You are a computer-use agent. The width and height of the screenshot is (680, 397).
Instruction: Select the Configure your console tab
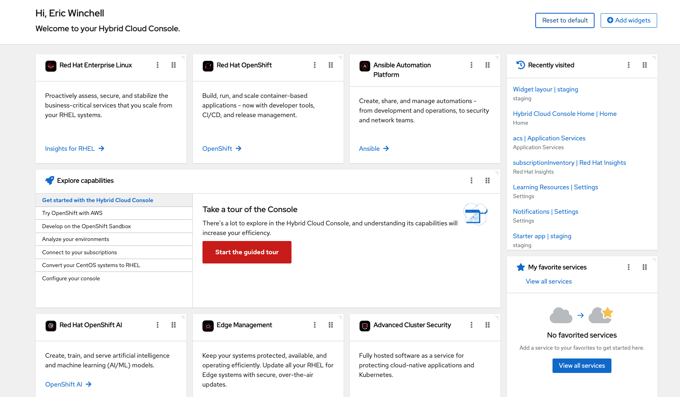coord(71,278)
